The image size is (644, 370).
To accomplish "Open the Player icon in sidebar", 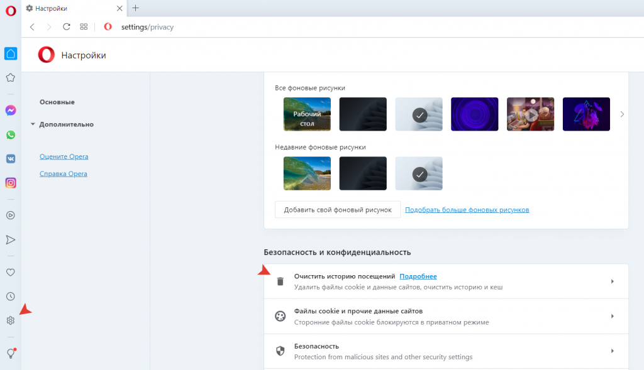I will click(11, 215).
